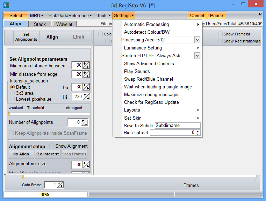Expand the Set Skin submenu
Image resolution: width=266 pixels, height=201 pixels.
(161, 118)
